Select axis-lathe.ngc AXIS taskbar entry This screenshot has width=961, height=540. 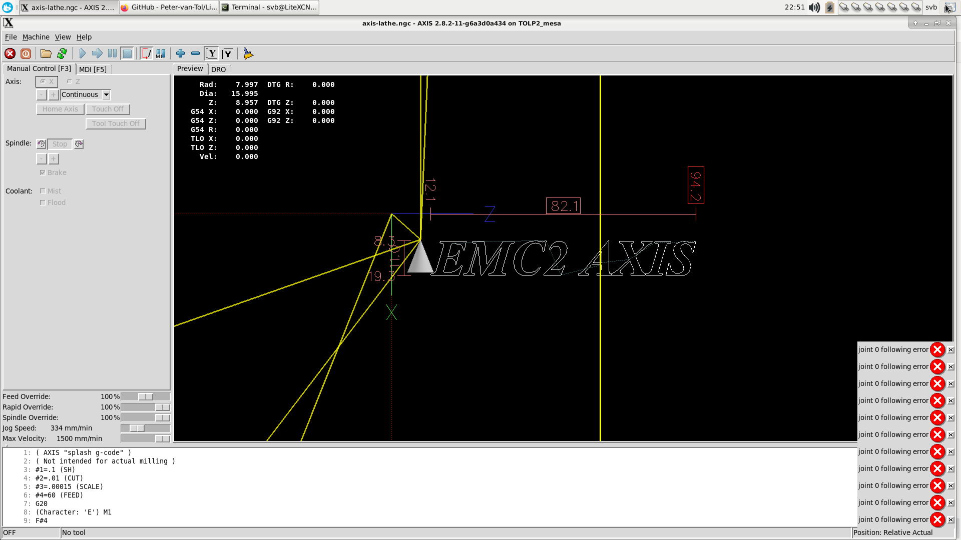69,7
